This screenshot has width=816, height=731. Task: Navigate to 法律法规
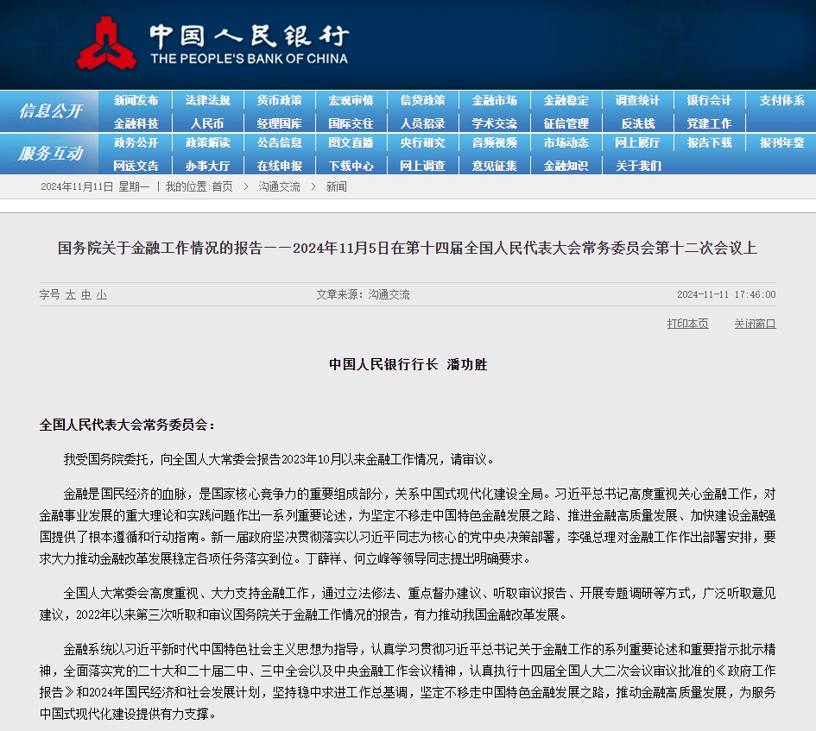click(208, 100)
